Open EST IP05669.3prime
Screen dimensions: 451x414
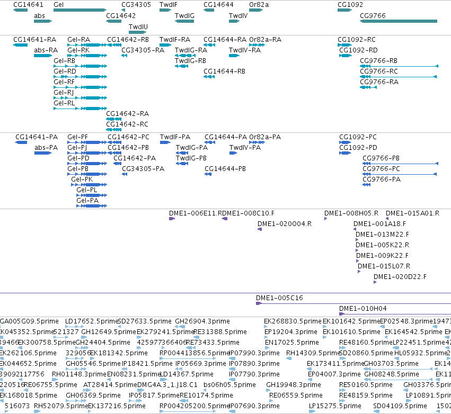[x=201, y=363]
